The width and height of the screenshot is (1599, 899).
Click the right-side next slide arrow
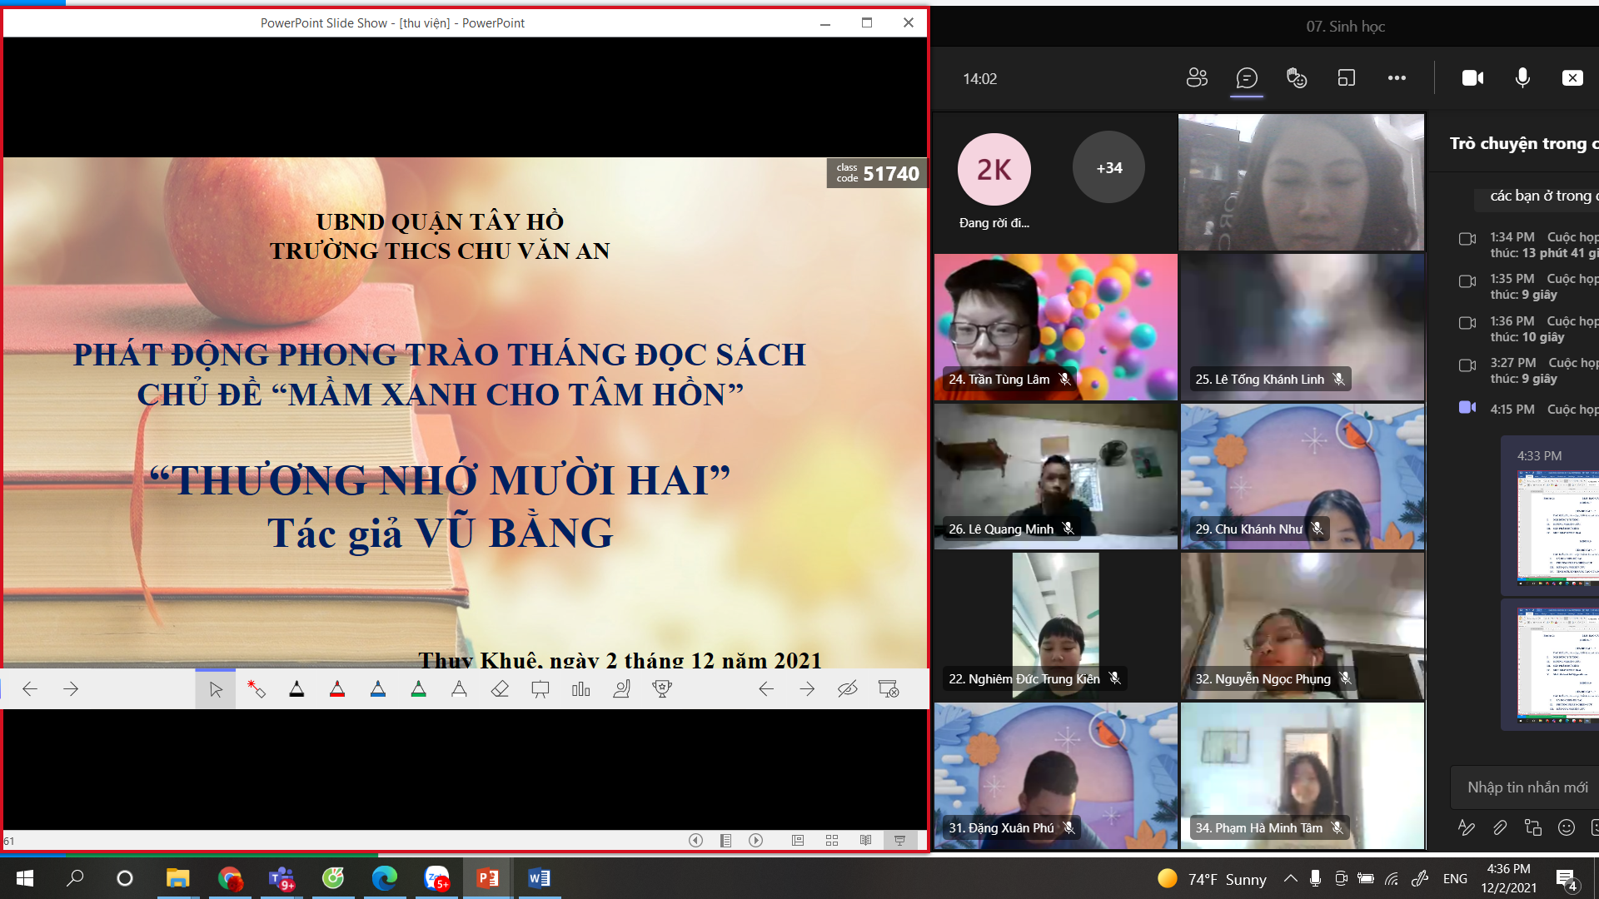click(x=807, y=689)
